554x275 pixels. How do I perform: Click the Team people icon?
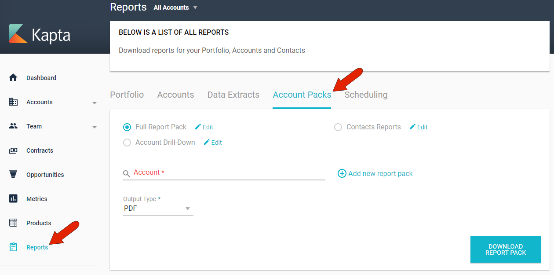[13, 126]
